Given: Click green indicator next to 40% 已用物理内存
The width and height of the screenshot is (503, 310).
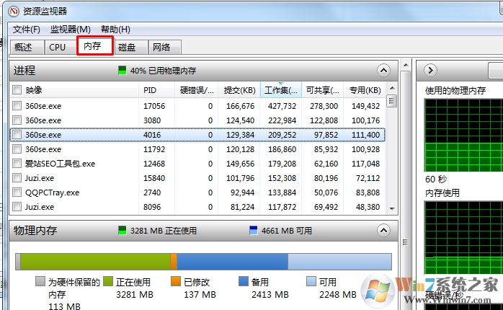Looking at the screenshot, I should [x=123, y=70].
